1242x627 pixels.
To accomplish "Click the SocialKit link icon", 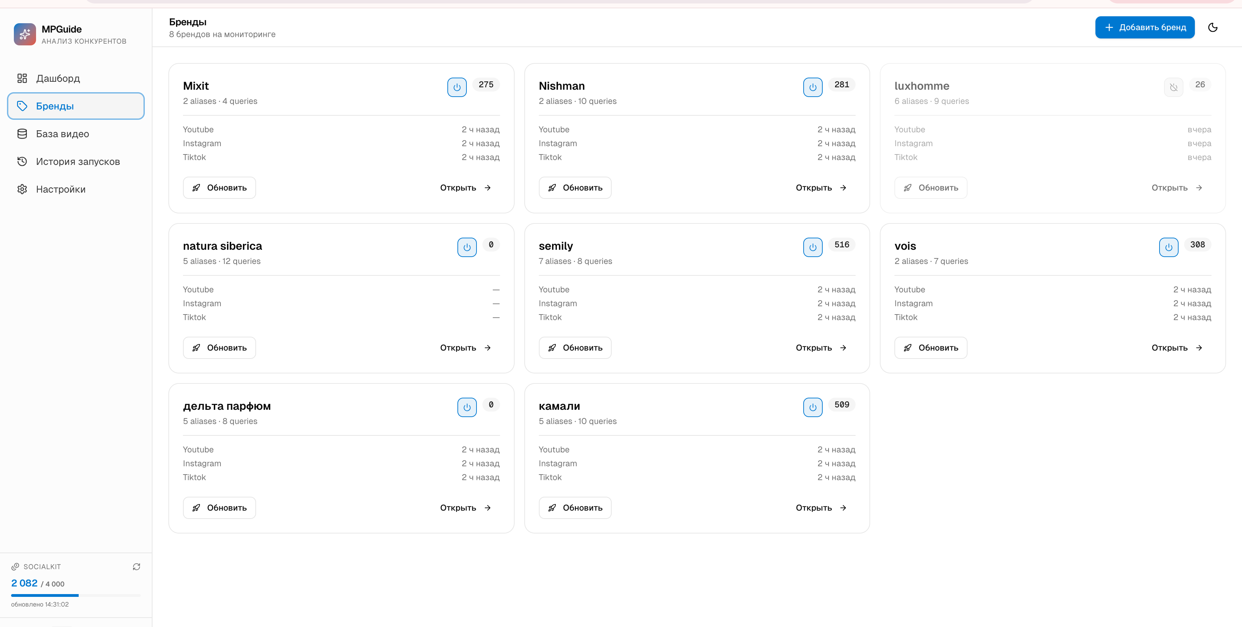I will 16,567.
